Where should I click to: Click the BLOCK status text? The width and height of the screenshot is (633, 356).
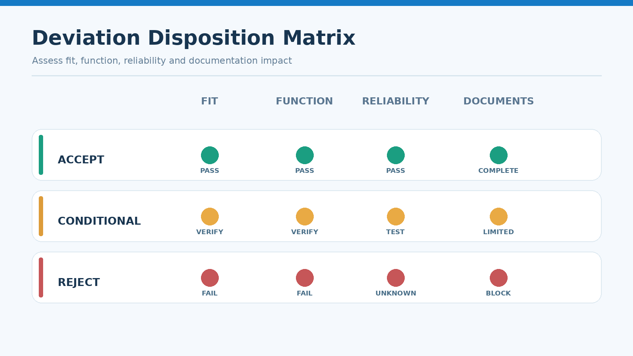[x=498, y=294]
